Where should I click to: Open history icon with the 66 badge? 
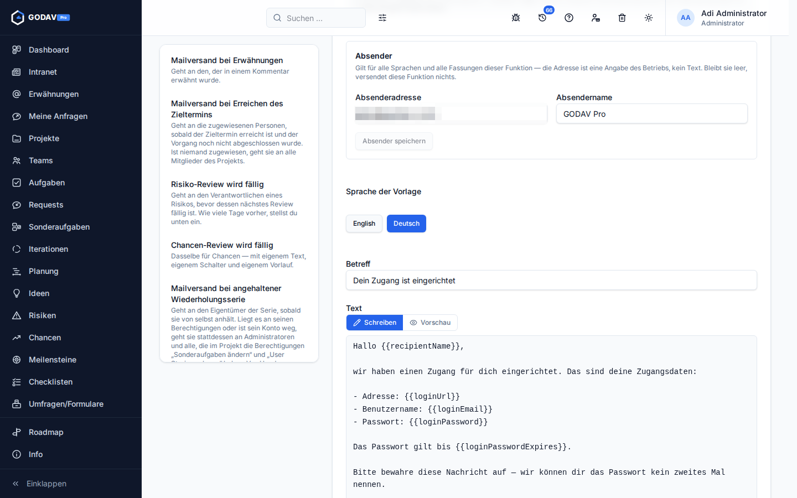542,18
